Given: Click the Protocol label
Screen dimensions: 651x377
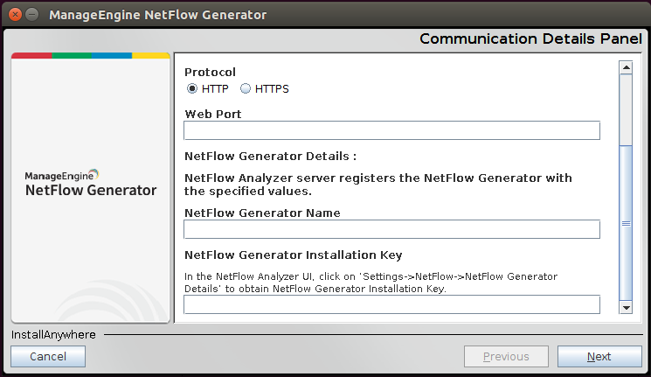Looking at the screenshot, I should click(211, 72).
